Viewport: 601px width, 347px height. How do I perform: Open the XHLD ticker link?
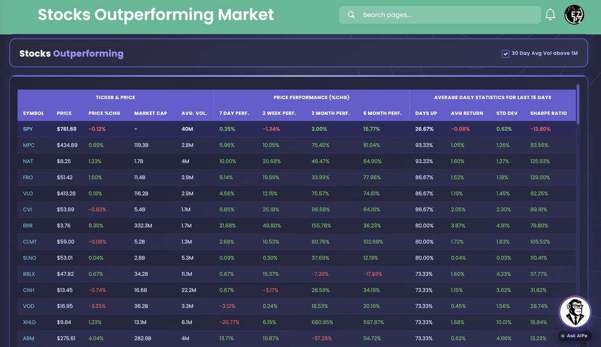click(x=29, y=322)
